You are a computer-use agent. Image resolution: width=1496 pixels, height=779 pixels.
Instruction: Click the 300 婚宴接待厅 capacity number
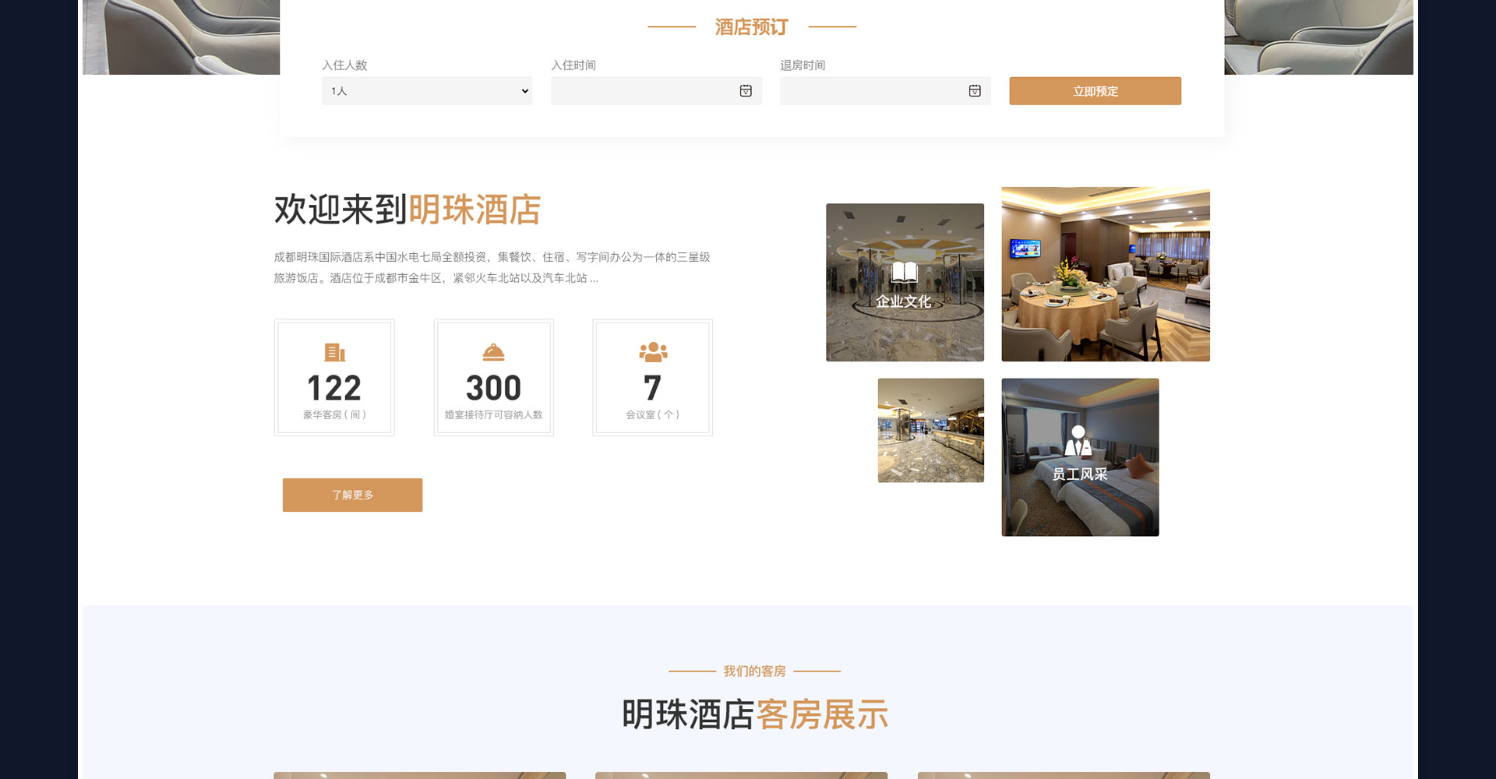click(493, 388)
